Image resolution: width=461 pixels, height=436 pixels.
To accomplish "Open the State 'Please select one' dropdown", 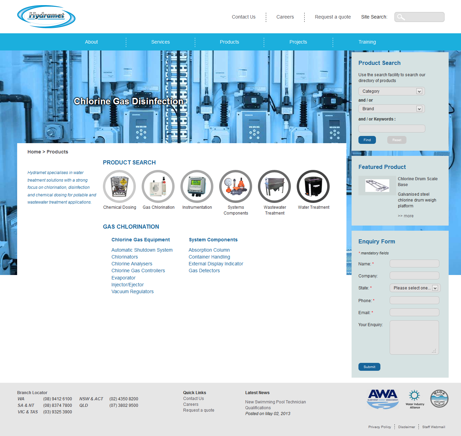I will pos(415,288).
